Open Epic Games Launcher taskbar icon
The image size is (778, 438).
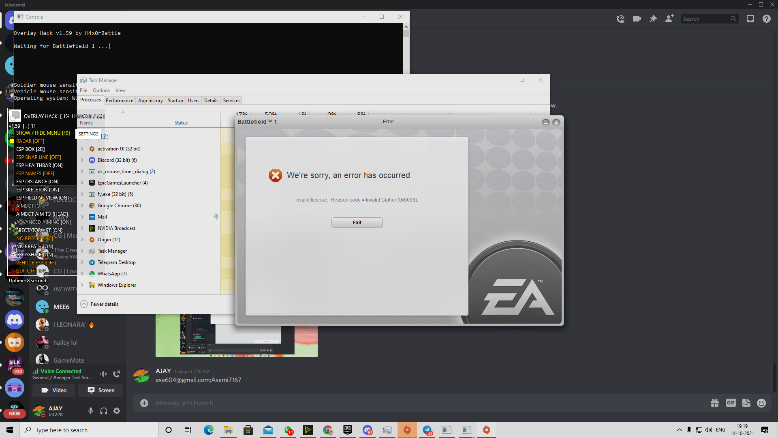click(x=347, y=430)
